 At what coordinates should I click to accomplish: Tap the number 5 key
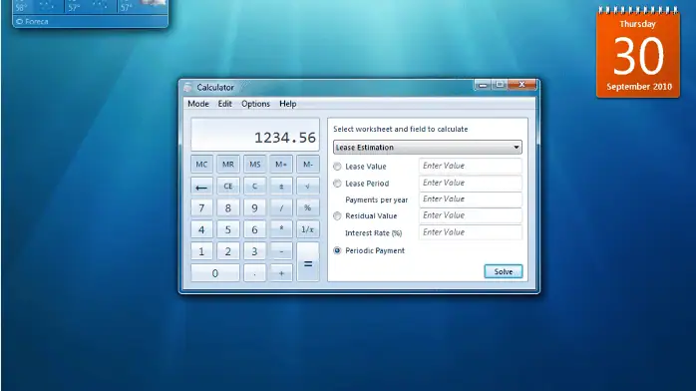(x=228, y=229)
